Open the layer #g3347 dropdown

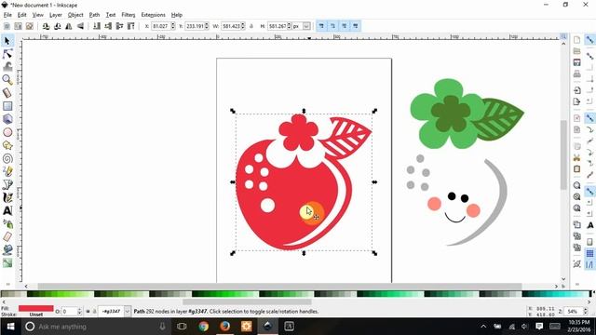(127, 312)
